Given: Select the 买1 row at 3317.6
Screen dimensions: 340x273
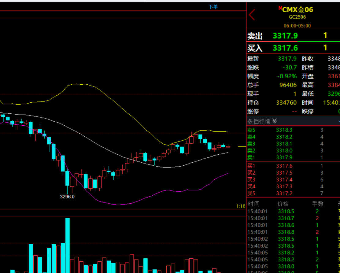Looking at the screenshot, I should tap(293, 166).
